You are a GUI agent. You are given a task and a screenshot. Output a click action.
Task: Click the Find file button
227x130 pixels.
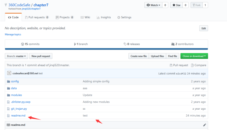[x=173, y=56]
